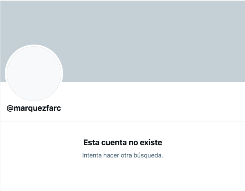The height and width of the screenshot is (191, 245).
Task: Select the 'Esta cuenta no existe' heading
Action: 123,142
